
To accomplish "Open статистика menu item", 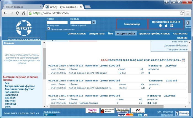I will [180, 34].
